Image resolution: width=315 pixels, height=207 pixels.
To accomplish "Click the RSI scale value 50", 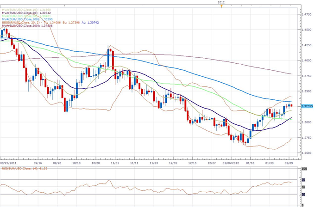I will coord(303,187).
